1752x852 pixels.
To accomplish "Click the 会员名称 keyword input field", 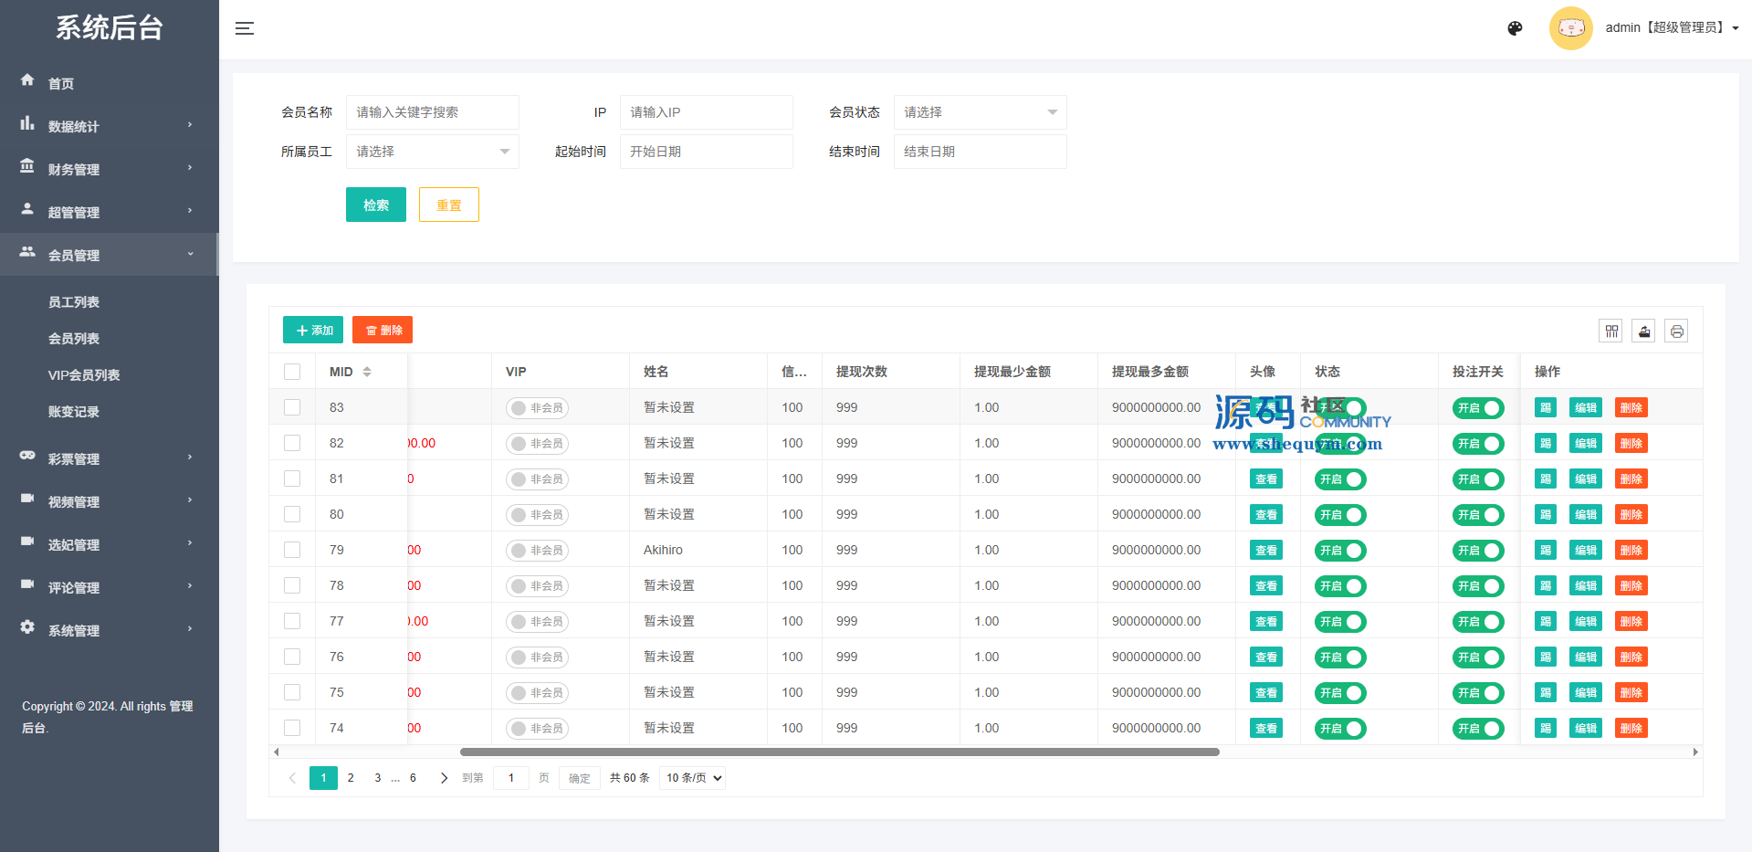I will (x=432, y=112).
